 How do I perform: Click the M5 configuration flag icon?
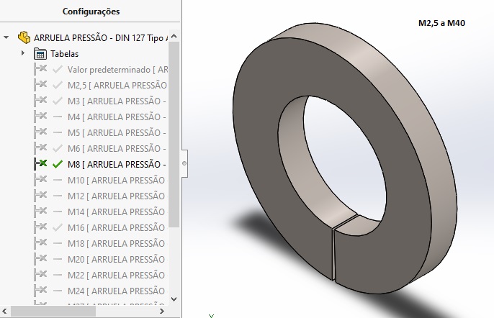pos(40,132)
